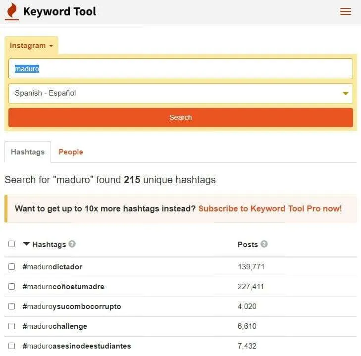Switch to the Hashtags tab
The image size is (361, 356).
pos(28,152)
